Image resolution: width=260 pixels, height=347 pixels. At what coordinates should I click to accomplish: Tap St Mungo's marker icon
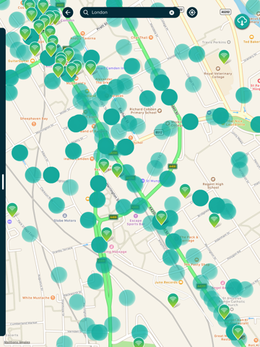pyautogui.click(x=143, y=181)
